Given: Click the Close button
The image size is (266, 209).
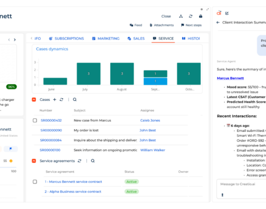Looking at the screenshot, I should [166, 16].
